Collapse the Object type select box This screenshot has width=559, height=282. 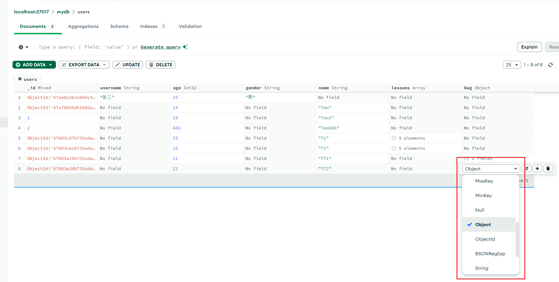pyautogui.click(x=491, y=169)
